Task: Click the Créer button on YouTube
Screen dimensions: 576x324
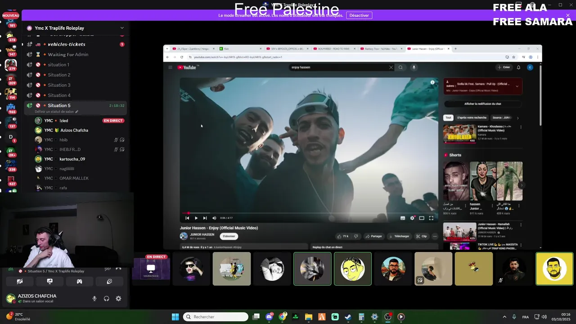Action: [504, 67]
